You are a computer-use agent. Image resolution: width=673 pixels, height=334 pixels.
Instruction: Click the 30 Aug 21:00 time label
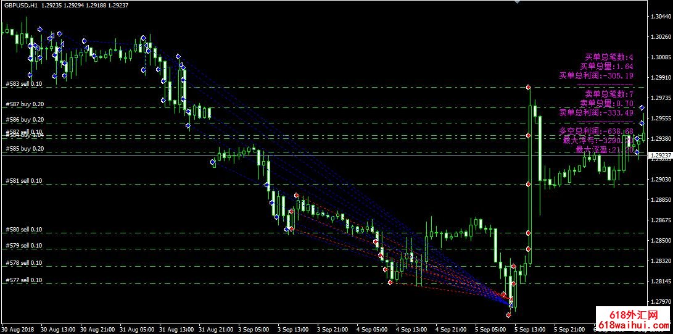click(x=97, y=329)
